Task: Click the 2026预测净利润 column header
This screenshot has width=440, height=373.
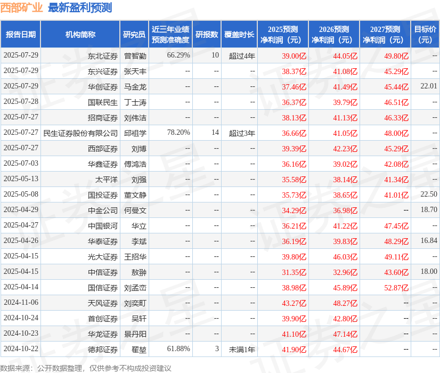Action: point(334,35)
